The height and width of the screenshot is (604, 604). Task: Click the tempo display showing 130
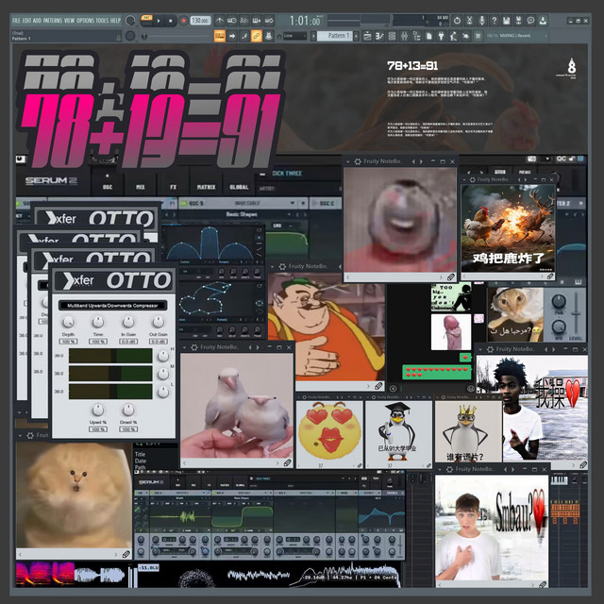click(199, 20)
